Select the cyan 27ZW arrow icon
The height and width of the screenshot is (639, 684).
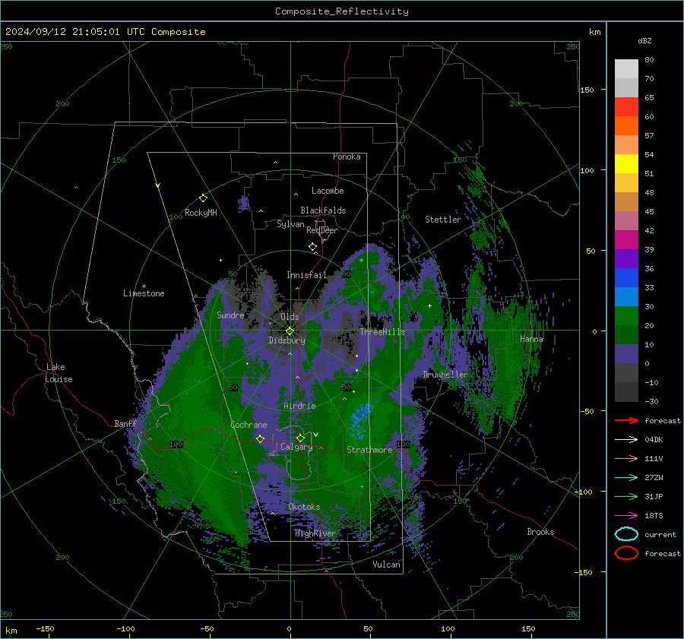(626, 478)
